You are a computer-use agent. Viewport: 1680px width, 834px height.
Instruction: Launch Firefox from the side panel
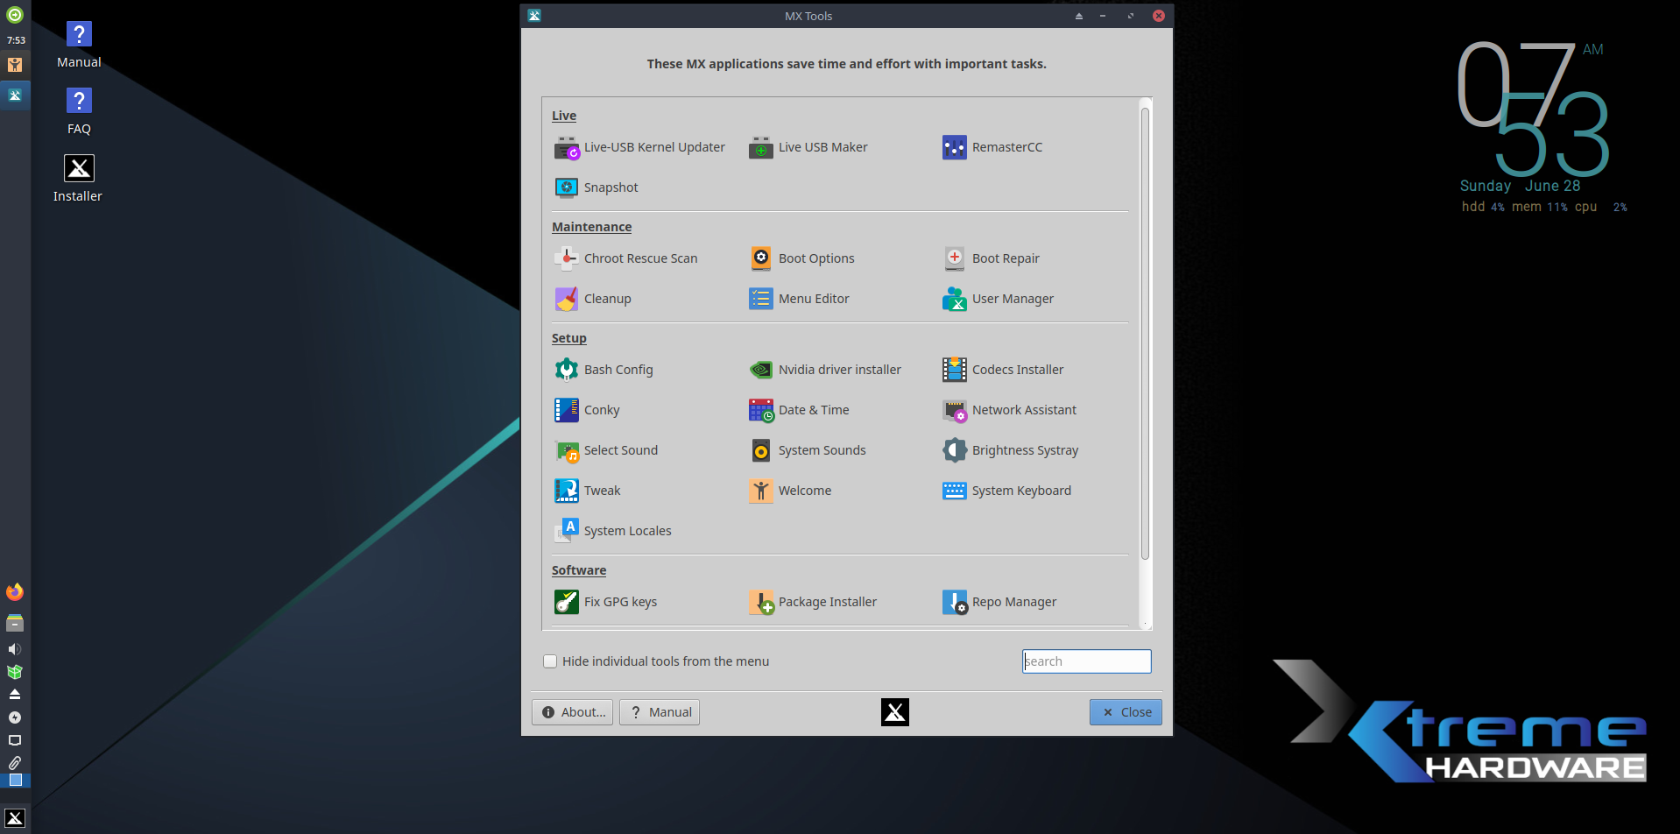15,593
